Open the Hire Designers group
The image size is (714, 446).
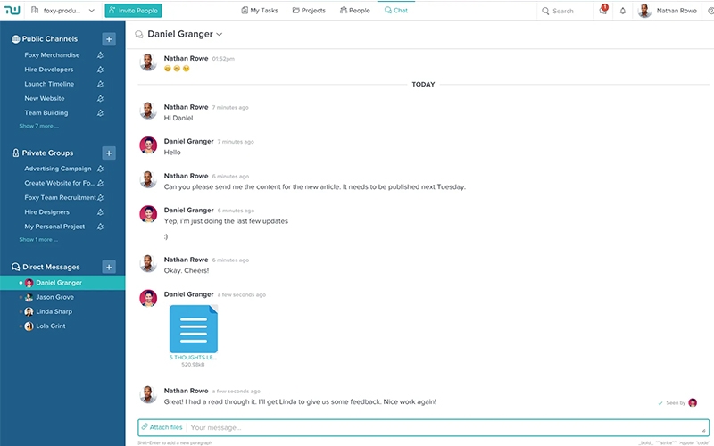[x=47, y=212]
